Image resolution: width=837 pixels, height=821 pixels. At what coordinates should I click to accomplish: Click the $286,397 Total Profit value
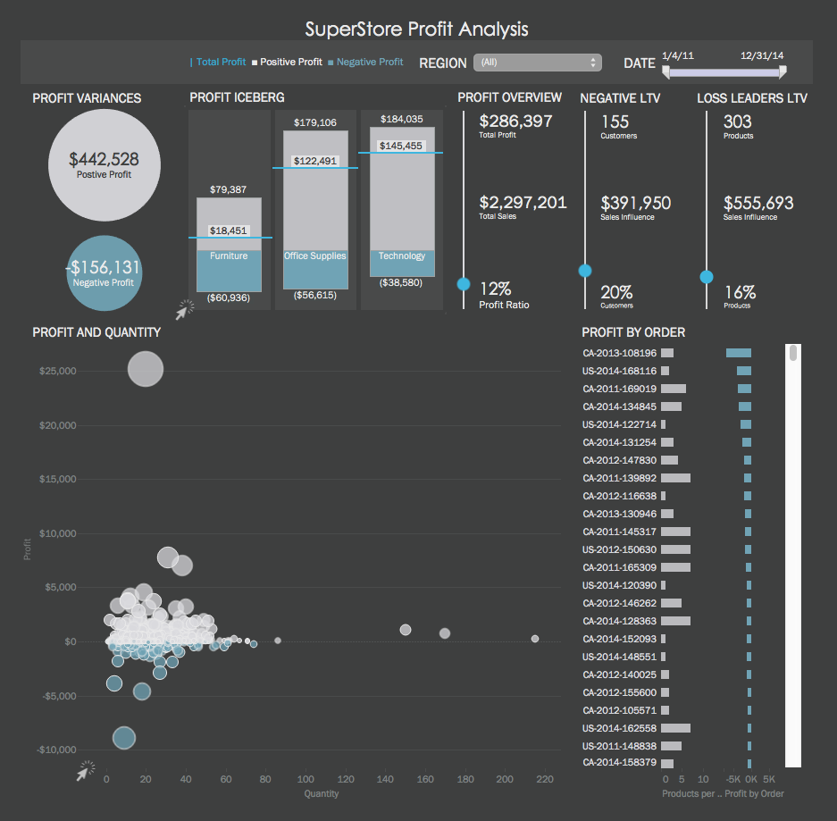point(515,121)
